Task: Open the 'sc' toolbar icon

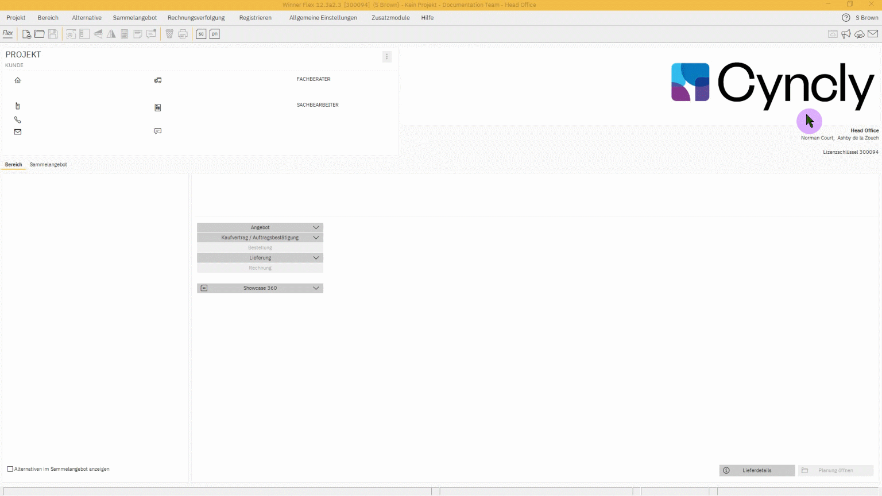Action: (x=200, y=34)
